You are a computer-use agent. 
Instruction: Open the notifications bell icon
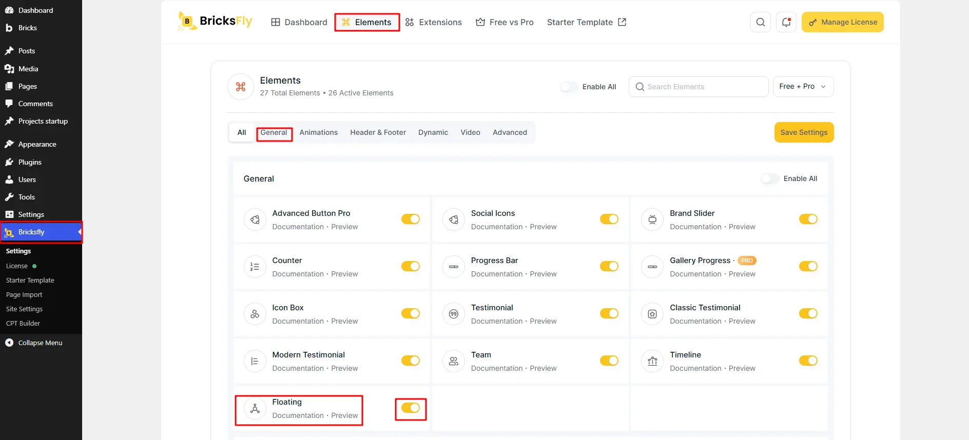(x=786, y=22)
